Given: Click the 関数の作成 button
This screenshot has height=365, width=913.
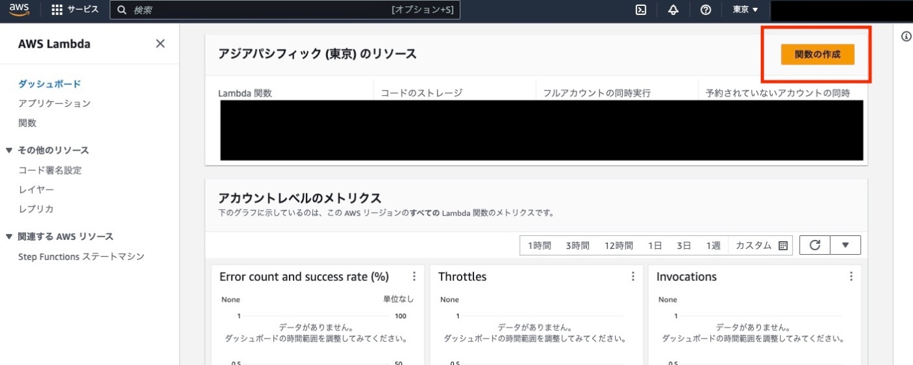Looking at the screenshot, I should point(817,55).
